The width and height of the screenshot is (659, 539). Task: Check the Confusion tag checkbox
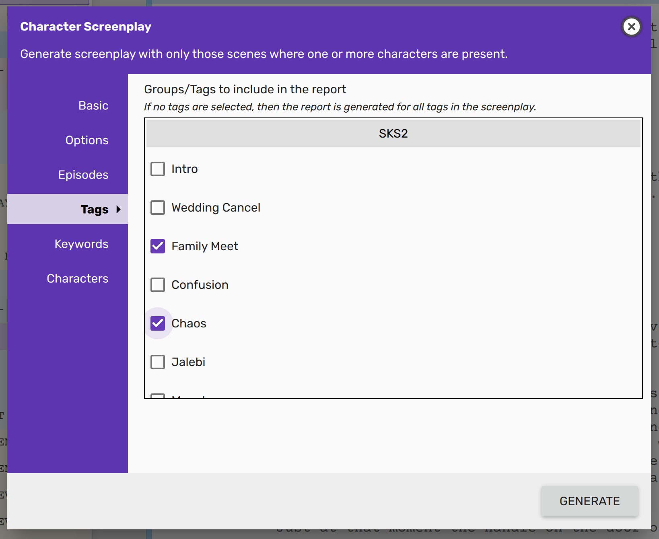(158, 285)
